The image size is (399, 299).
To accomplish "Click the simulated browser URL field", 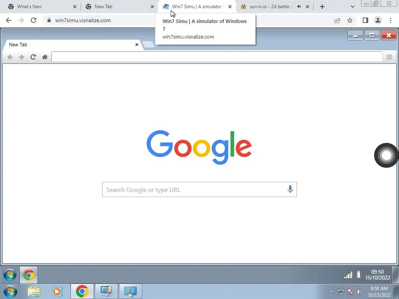I will click(217, 57).
